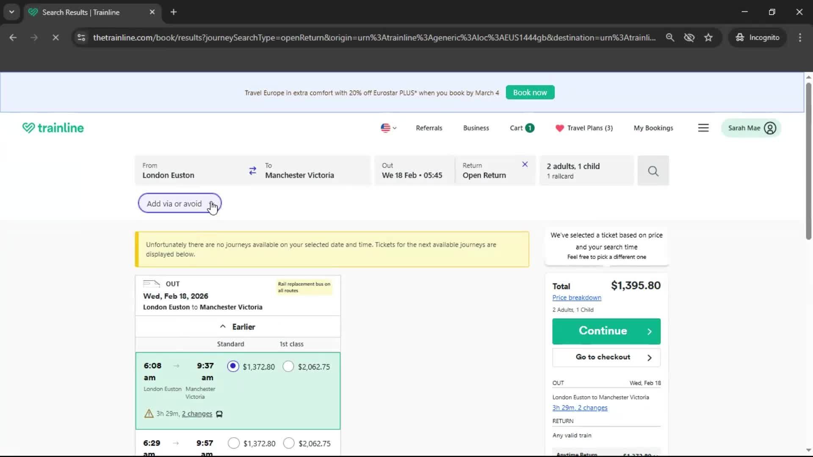
Task: Select 6:29 am Standard $1,372.80 fare
Action: (x=234, y=443)
